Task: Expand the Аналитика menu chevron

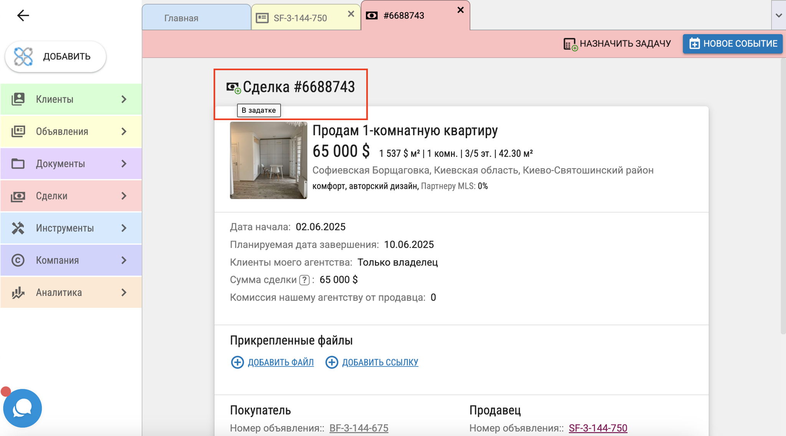Action: 124,292
